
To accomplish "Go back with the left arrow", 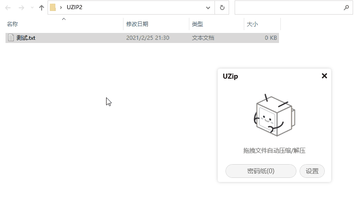I will point(8,8).
